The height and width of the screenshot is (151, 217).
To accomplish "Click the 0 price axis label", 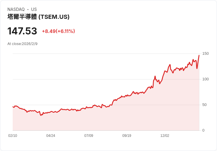I will 203,130.
